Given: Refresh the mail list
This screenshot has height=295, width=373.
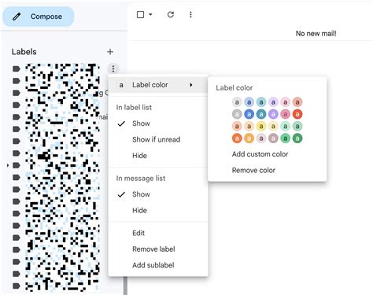Looking at the screenshot, I should coord(171,14).
